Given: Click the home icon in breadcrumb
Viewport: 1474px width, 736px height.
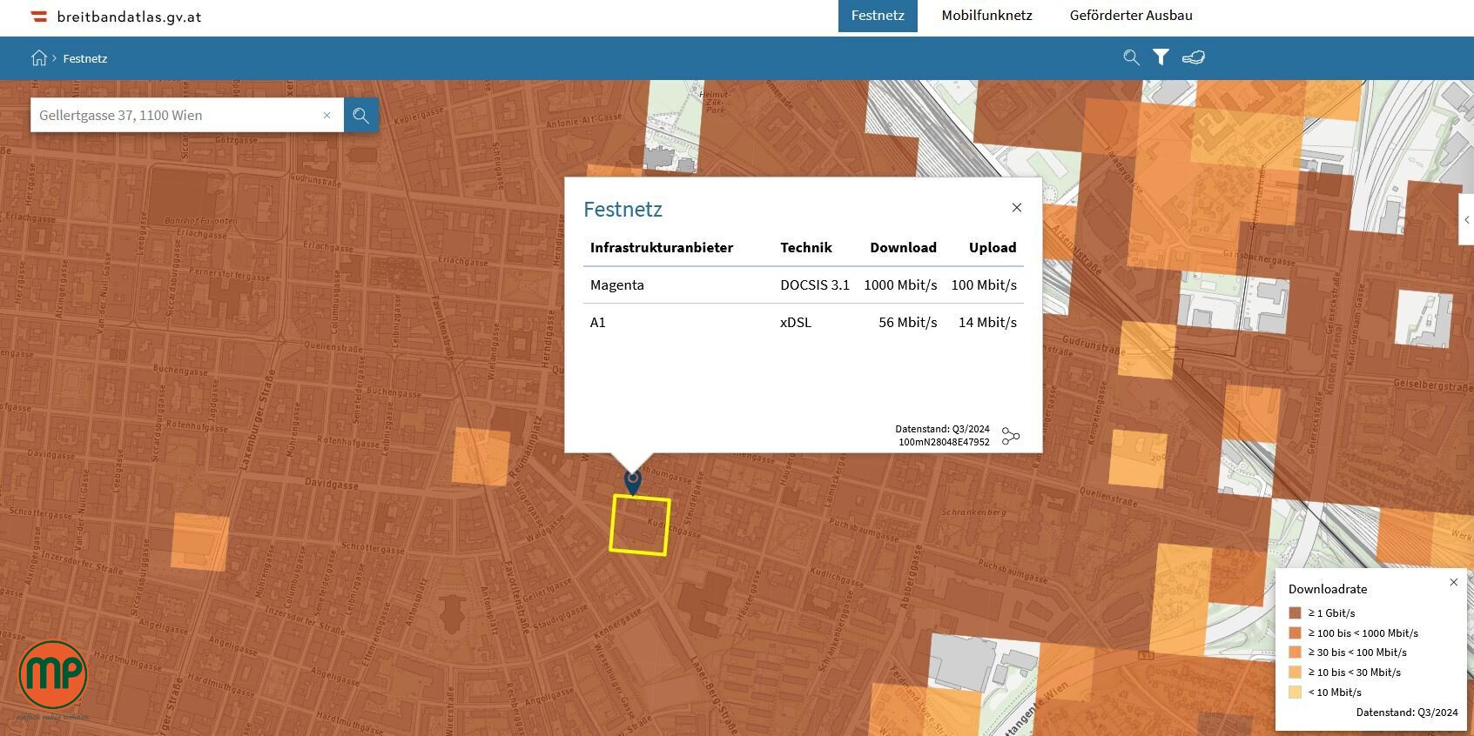Looking at the screenshot, I should [x=38, y=58].
